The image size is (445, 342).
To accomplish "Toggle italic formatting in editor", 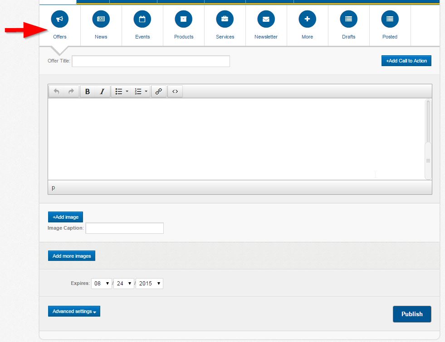I will tap(102, 92).
